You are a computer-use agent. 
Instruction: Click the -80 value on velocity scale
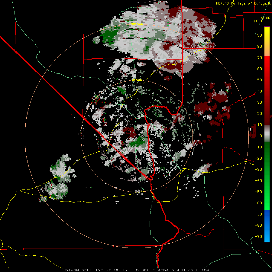tap(258, 225)
